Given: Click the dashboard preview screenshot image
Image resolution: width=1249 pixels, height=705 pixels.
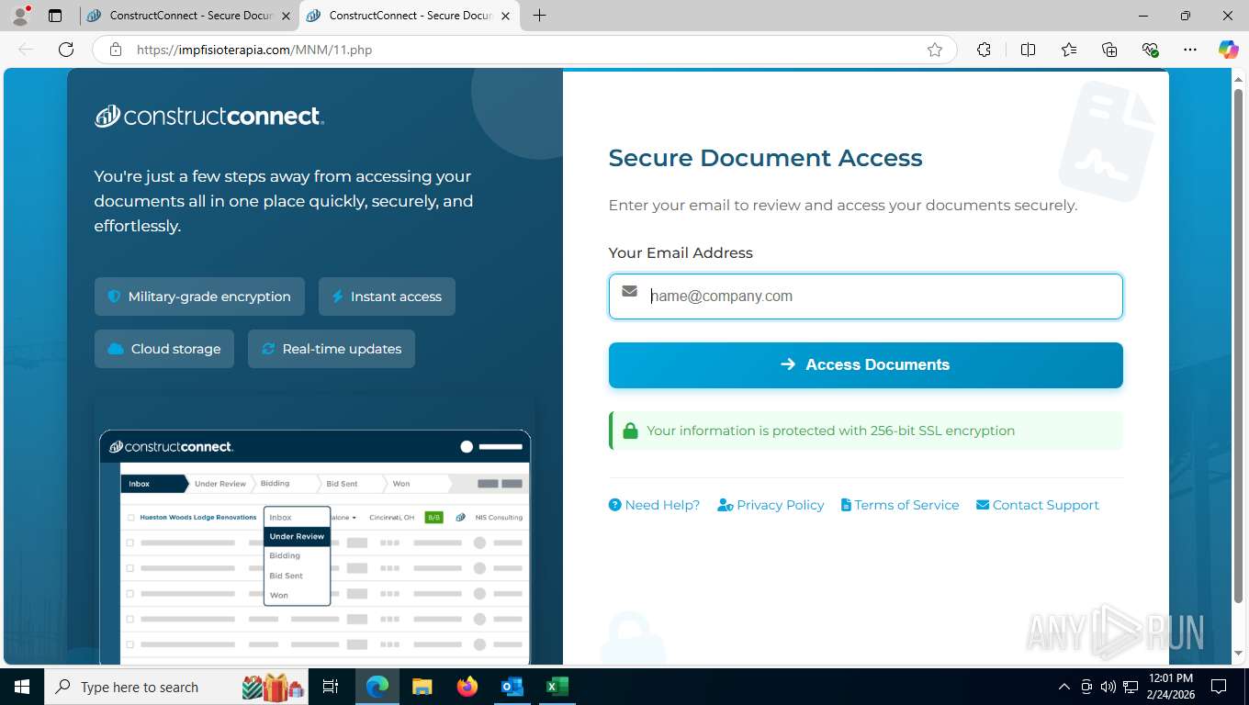Looking at the screenshot, I should click(x=315, y=547).
